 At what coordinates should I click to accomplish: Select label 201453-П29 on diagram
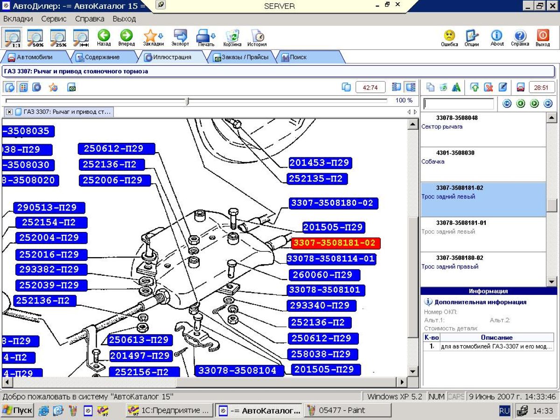click(x=320, y=163)
